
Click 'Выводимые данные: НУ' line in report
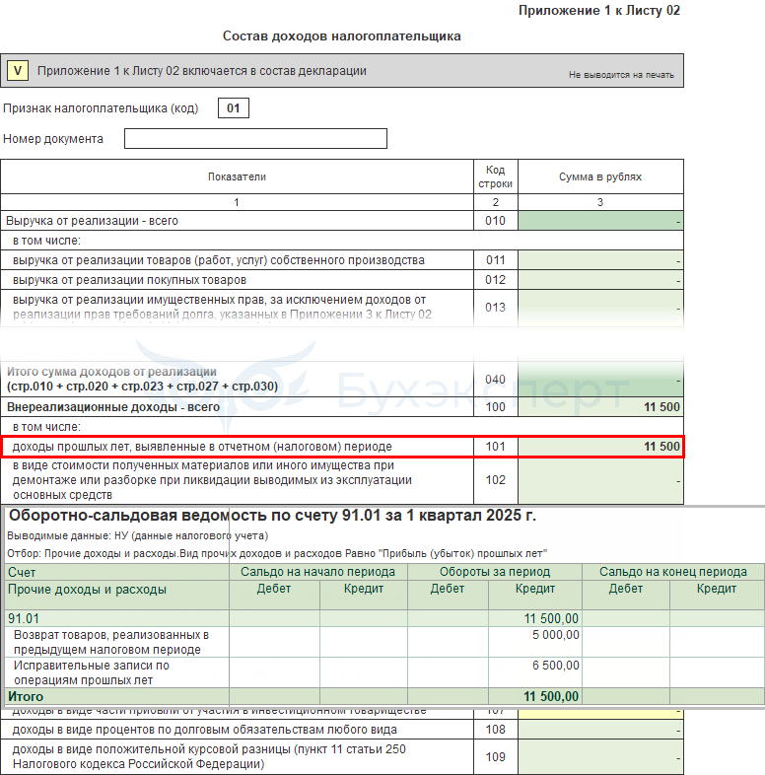click(x=137, y=535)
